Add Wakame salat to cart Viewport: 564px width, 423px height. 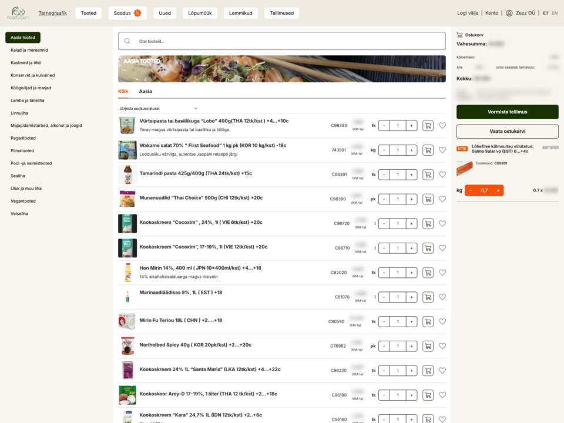(x=428, y=150)
